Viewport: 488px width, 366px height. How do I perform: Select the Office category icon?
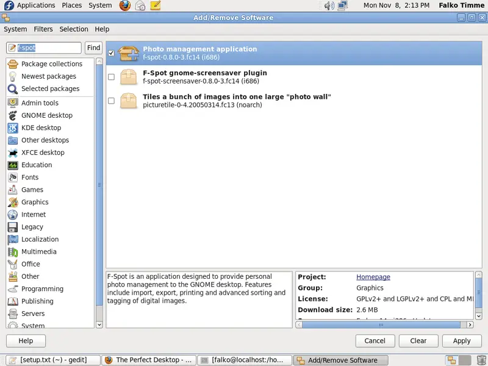(13, 264)
